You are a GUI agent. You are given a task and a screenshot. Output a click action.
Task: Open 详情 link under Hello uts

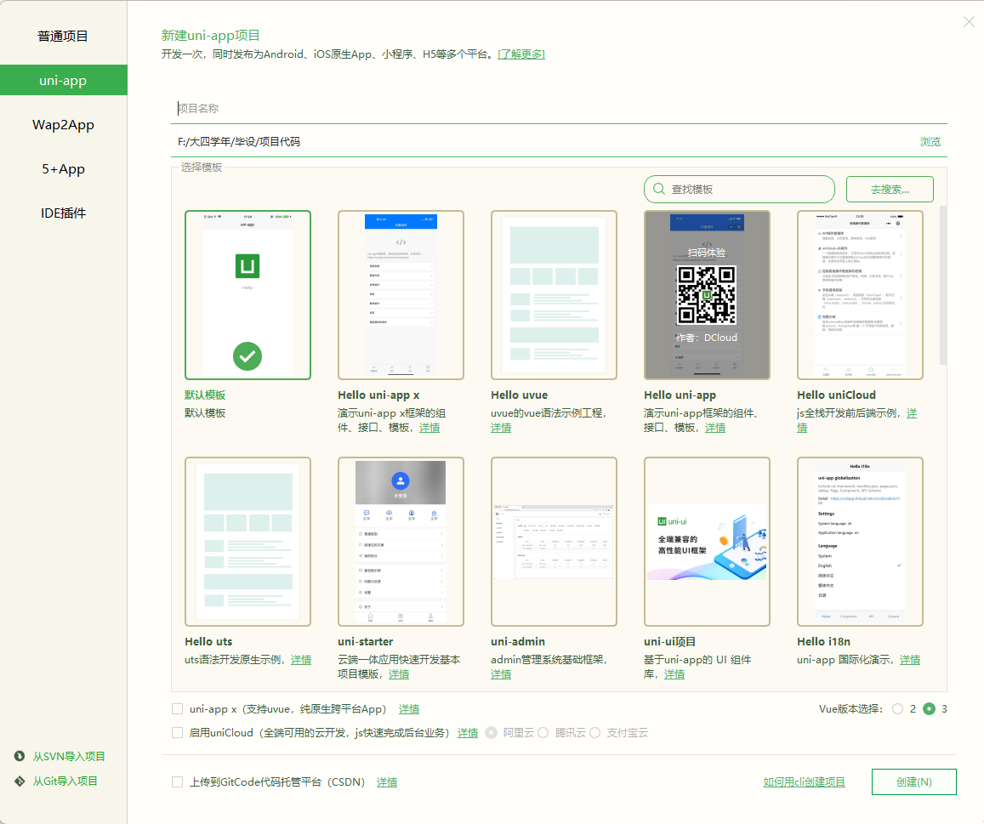(300, 660)
